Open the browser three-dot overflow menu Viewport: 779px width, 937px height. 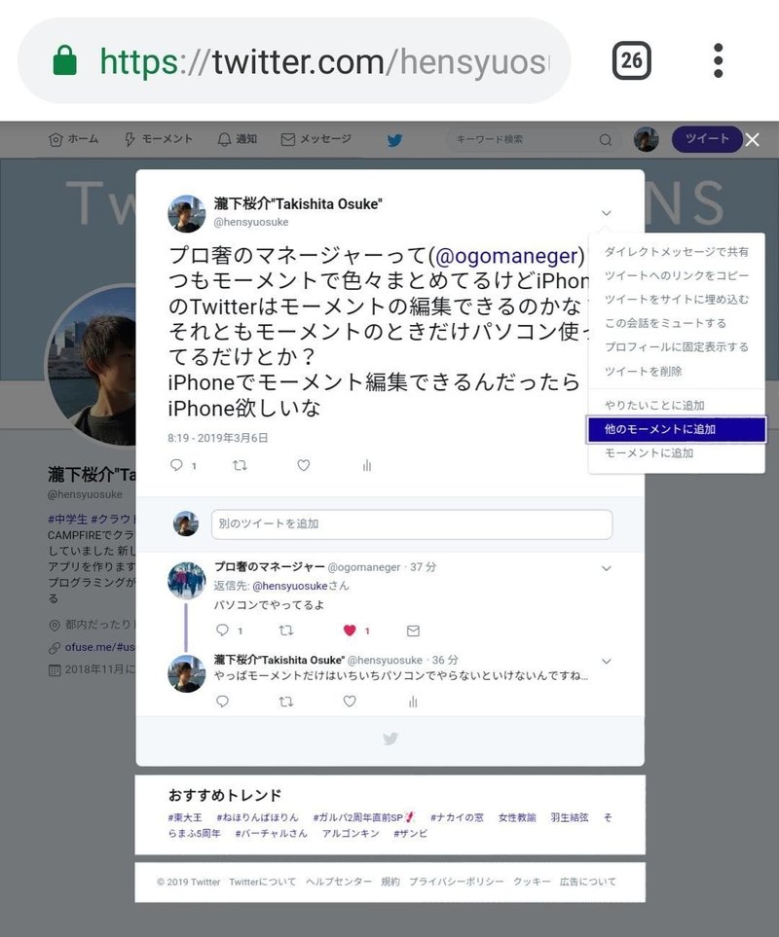coord(718,60)
